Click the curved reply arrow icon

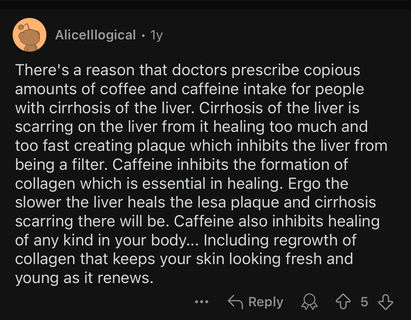[236, 302]
